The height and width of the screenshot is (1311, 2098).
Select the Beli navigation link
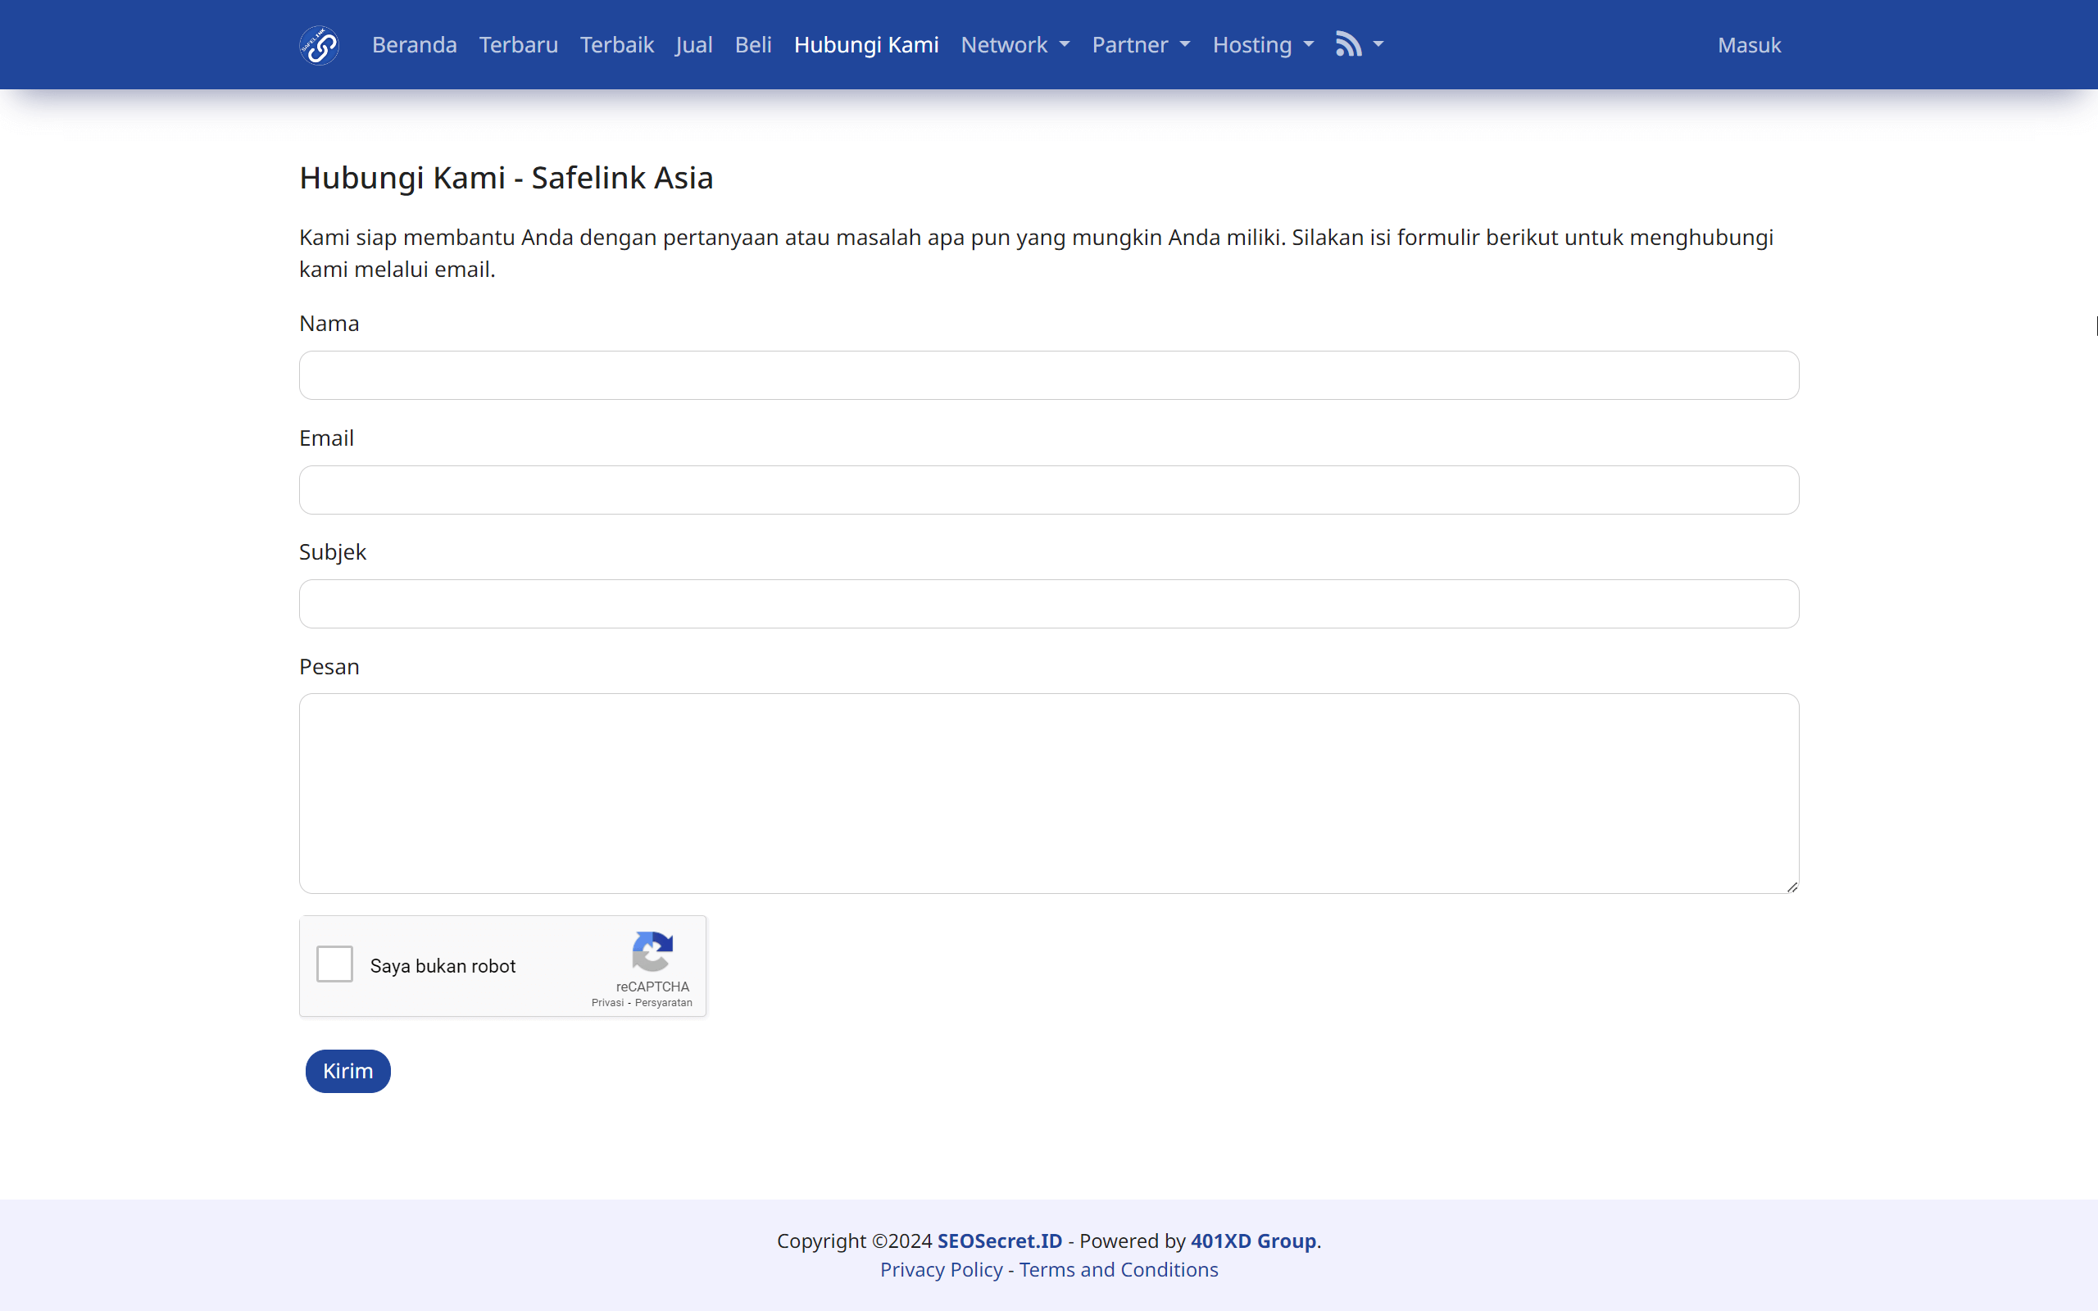pyautogui.click(x=752, y=44)
